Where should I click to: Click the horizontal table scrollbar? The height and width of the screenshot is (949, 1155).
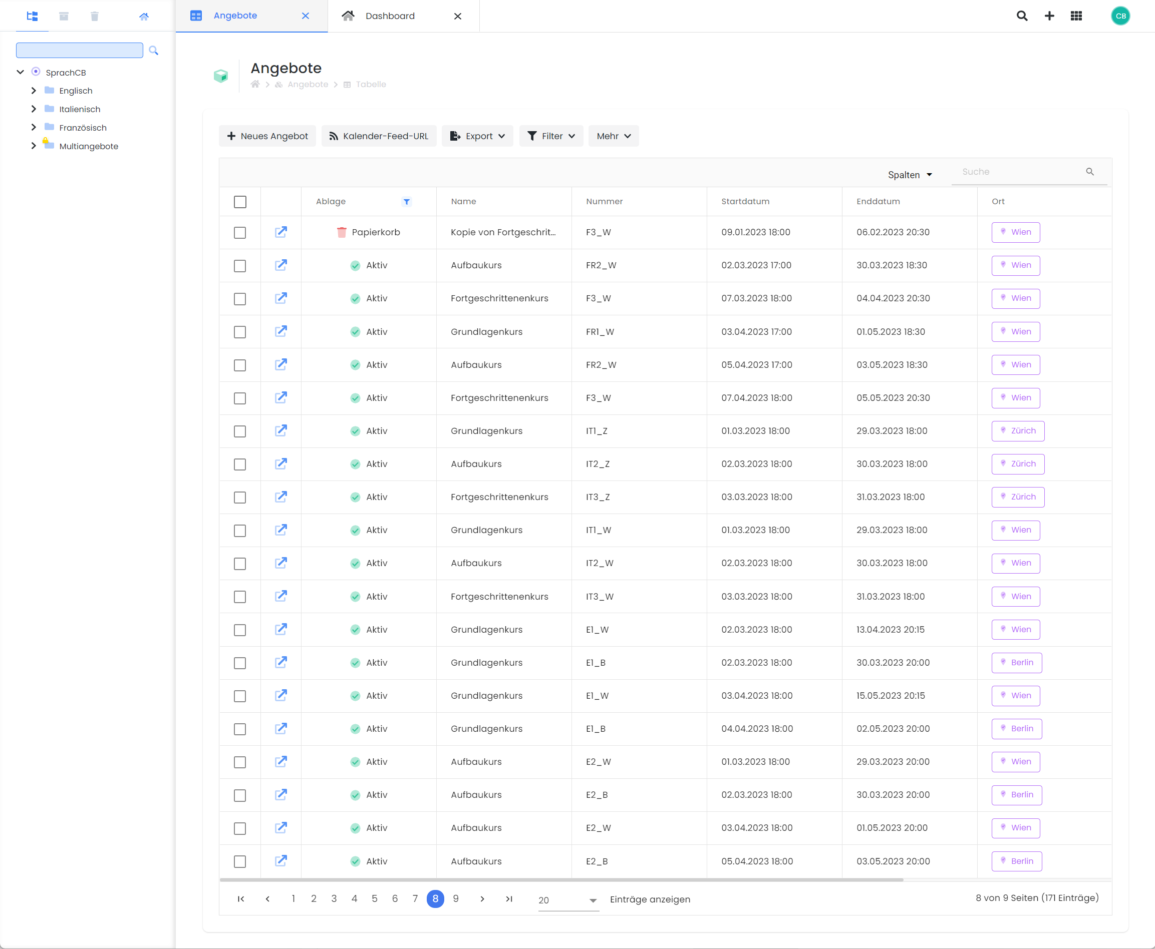[561, 879]
